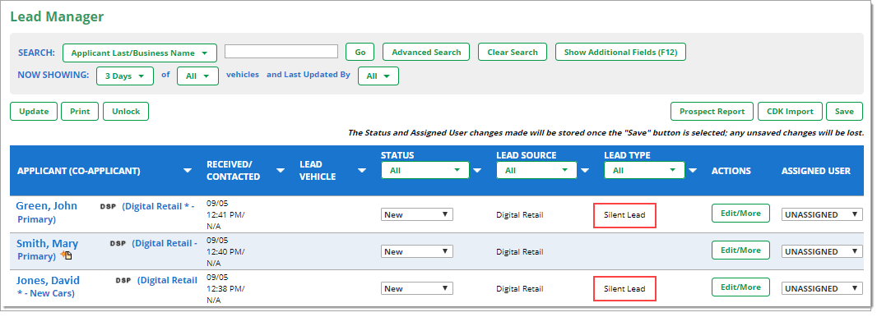This screenshot has width=877, height=317.
Task: Sort by Received/Contacted column arrow
Action: point(281,171)
